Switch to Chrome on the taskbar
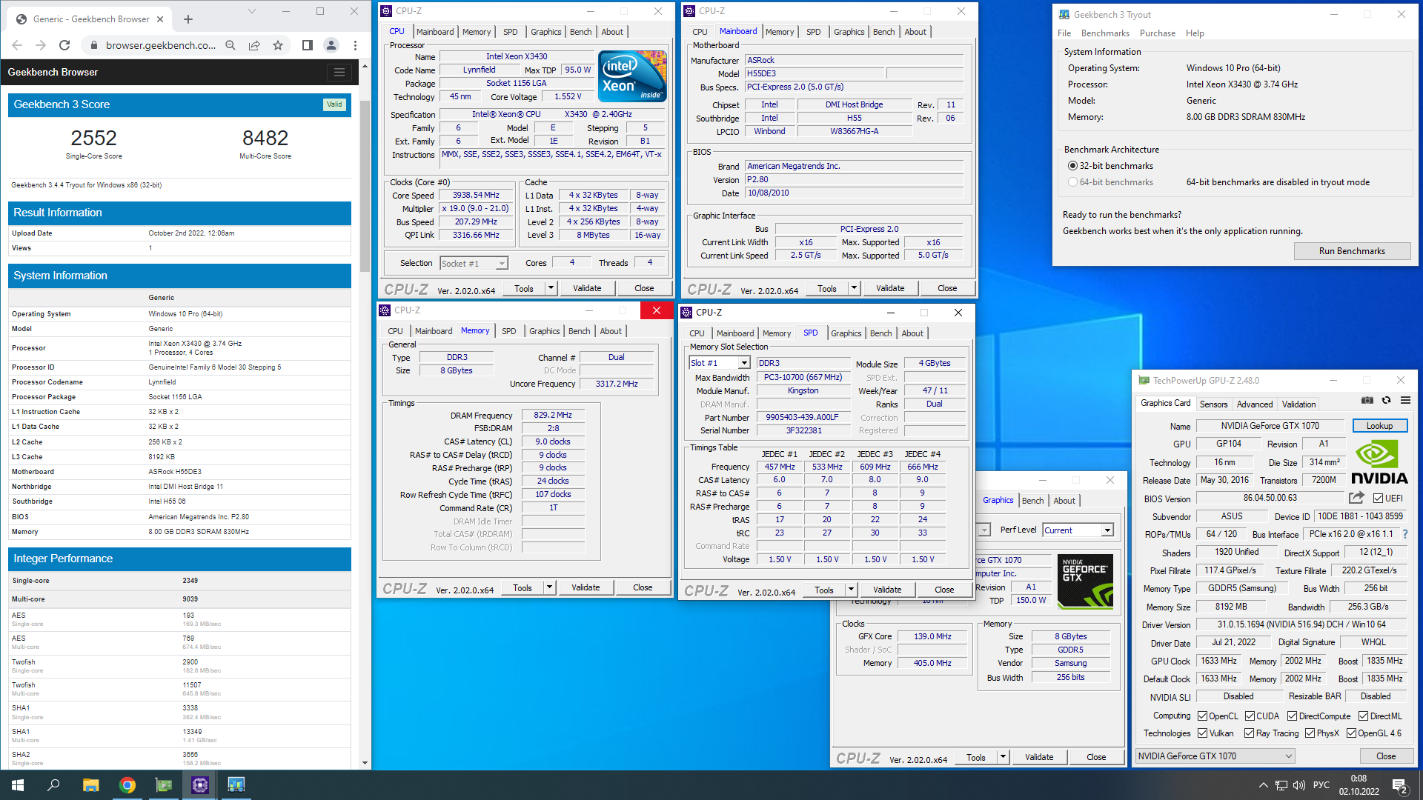This screenshot has width=1423, height=800. pyautogui.click(x=127, y=785)
